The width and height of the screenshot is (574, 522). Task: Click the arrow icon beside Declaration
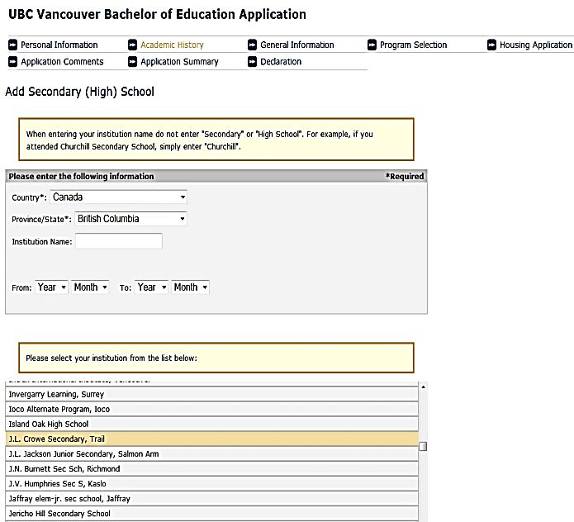coord(252,61)
